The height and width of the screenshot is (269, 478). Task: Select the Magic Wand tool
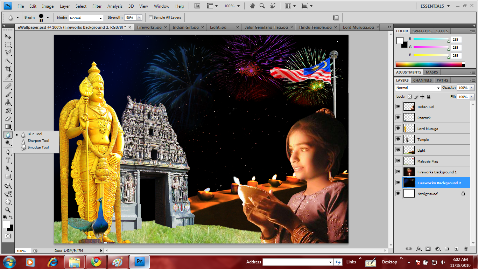pyautogui.click(x=8, y=61)
